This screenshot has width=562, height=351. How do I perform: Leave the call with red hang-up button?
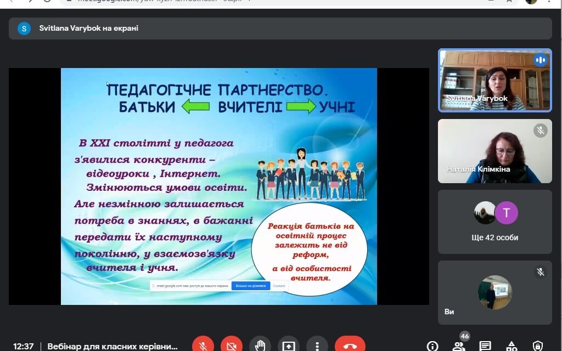tap(350, 346)
